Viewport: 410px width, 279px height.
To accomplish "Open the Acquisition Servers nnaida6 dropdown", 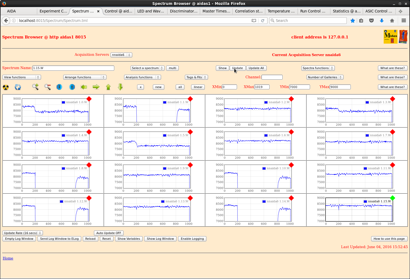I will (x=121, y=55).
